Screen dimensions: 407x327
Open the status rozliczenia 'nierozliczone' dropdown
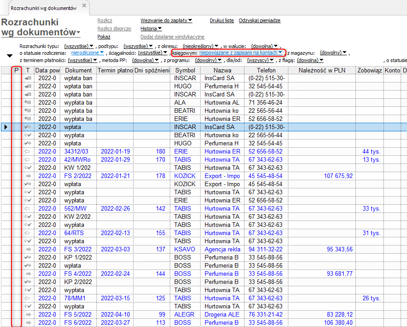pos(87,53)
